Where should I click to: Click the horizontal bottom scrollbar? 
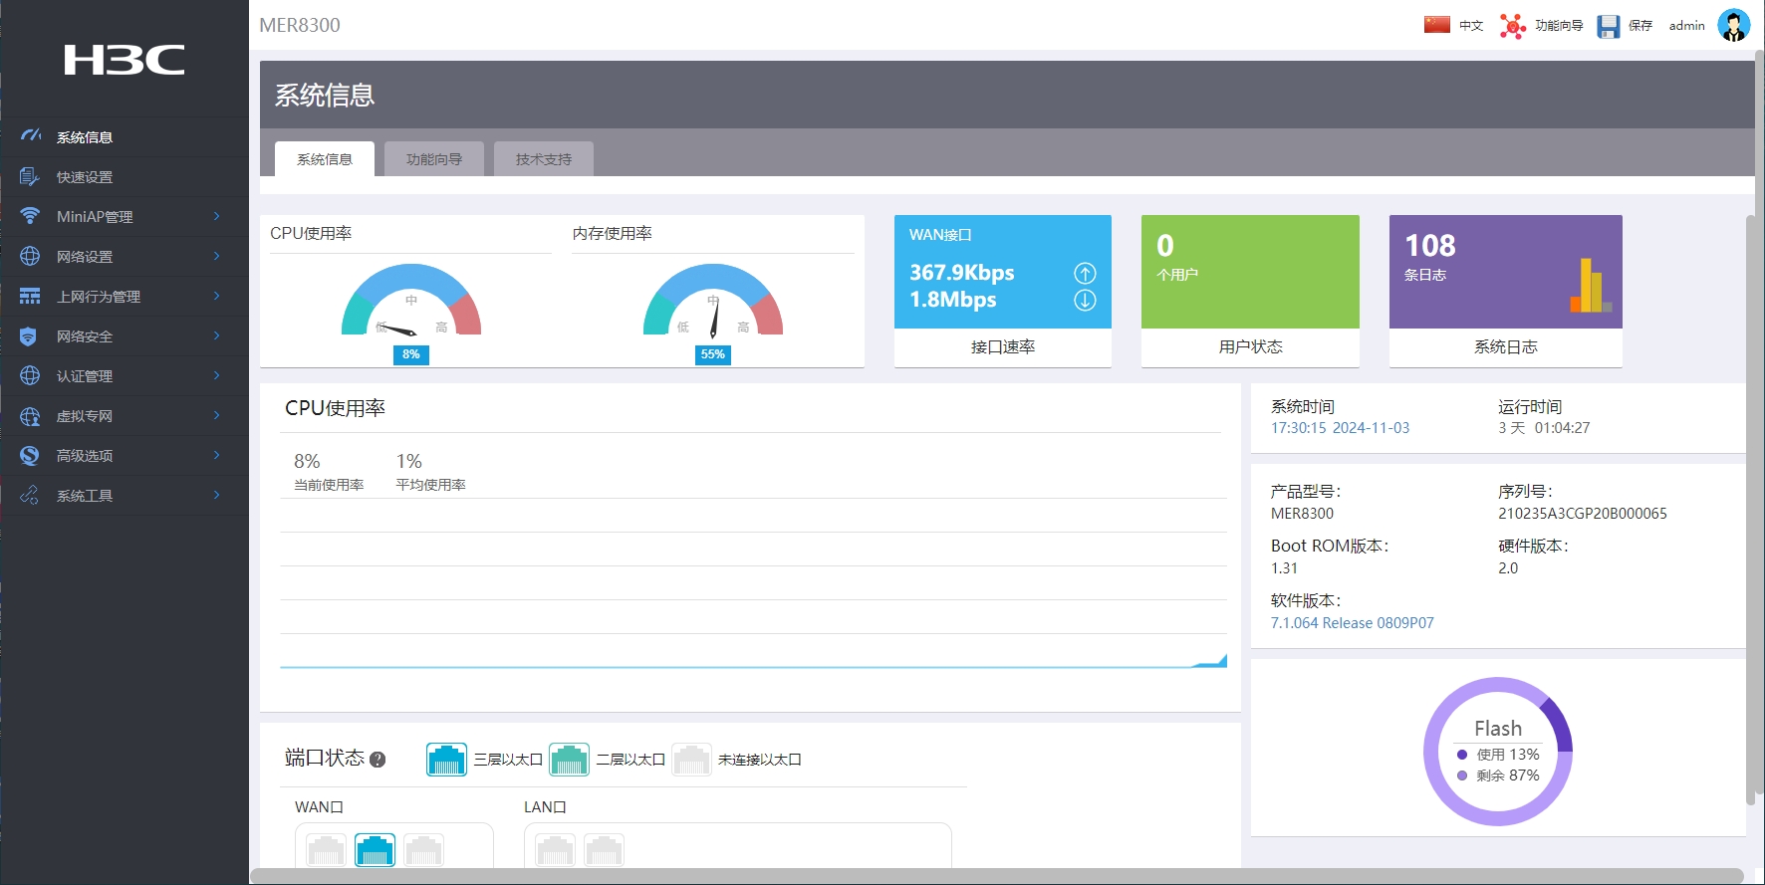pos(996,876)
